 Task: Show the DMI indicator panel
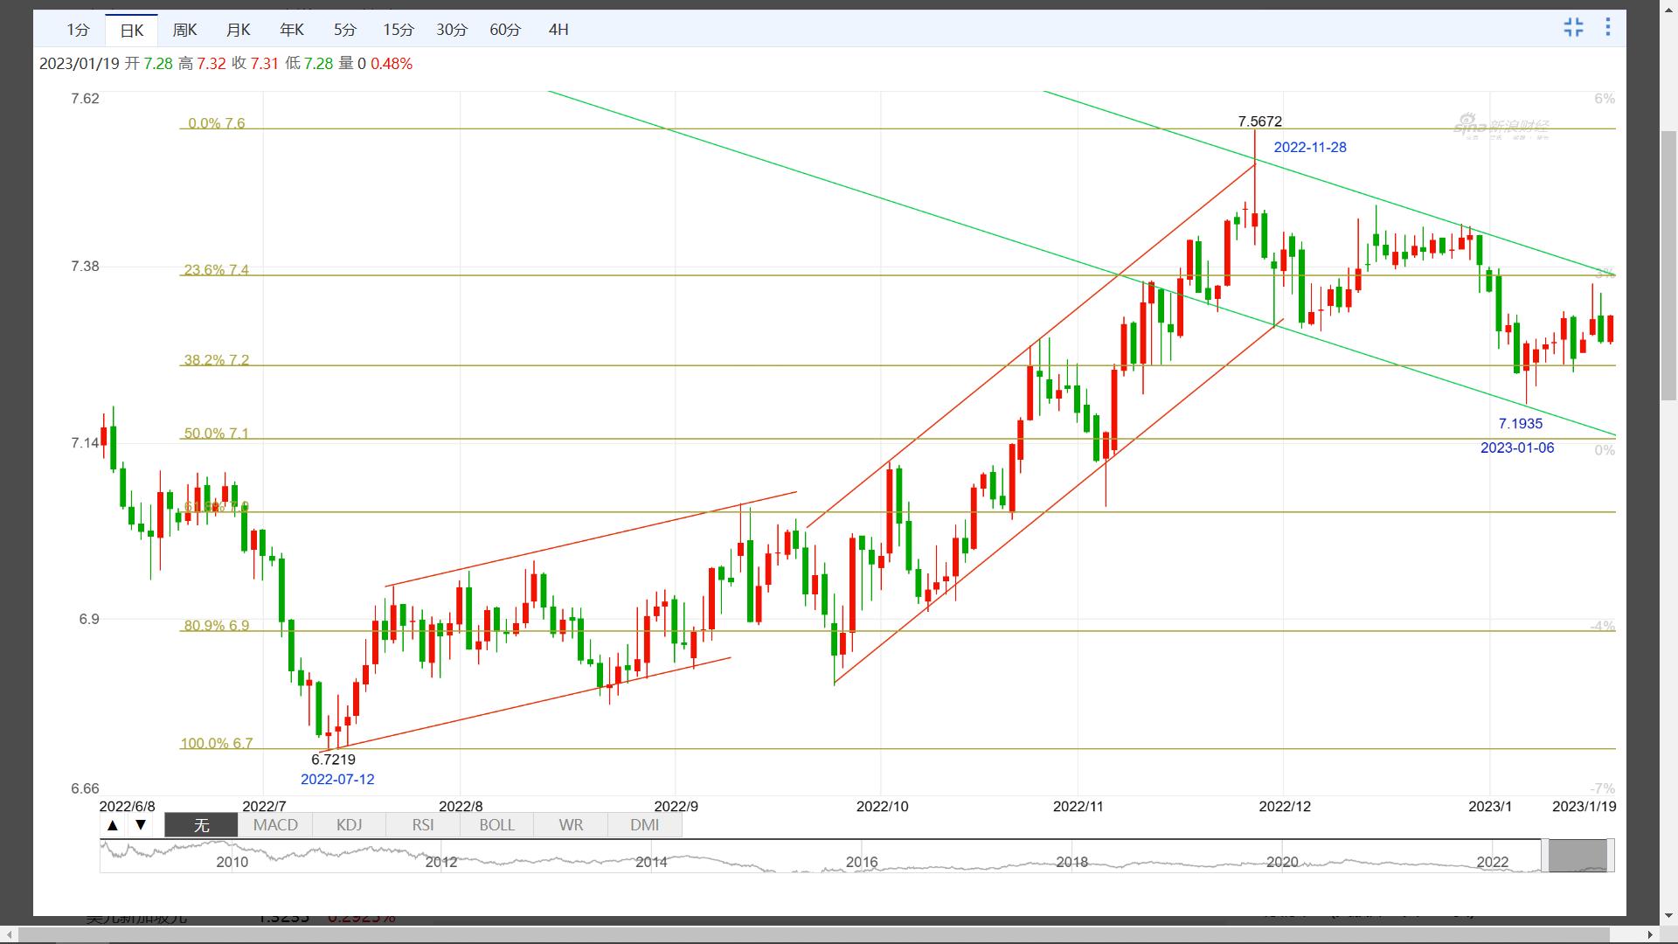[644, 825]
